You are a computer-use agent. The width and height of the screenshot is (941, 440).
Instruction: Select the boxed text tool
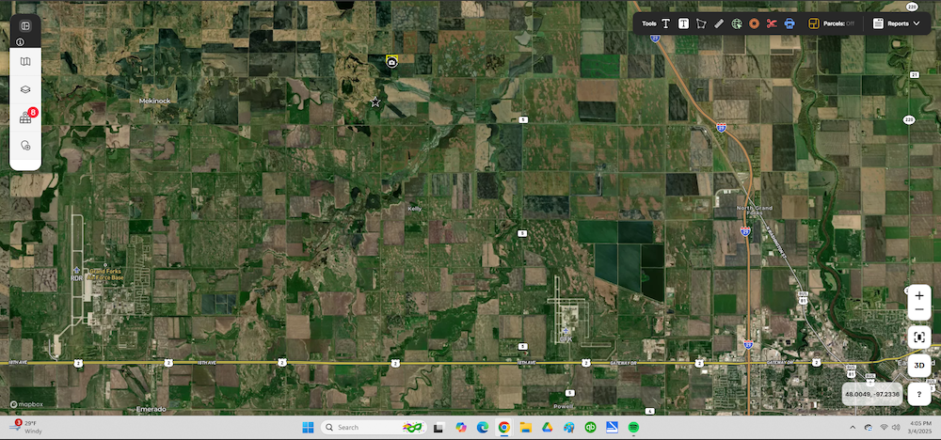[x=683, y=24]
